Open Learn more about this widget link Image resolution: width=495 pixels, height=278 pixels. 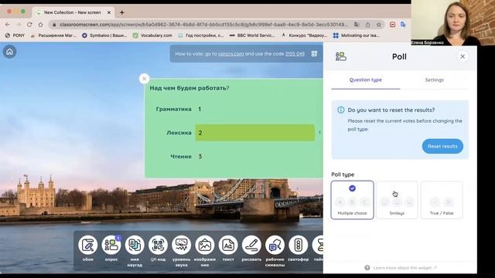pyautogui.click(x=405, y=268)
